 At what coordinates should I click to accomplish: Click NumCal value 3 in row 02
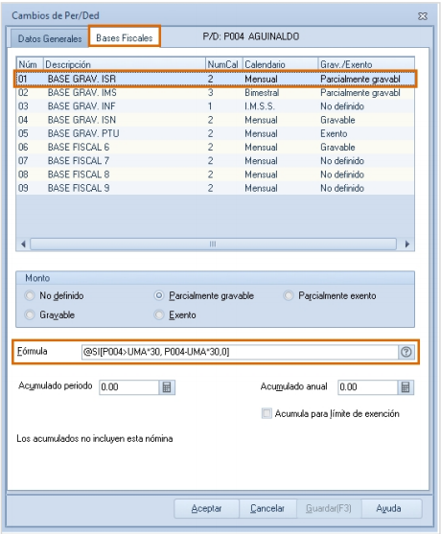click(211, 93)
